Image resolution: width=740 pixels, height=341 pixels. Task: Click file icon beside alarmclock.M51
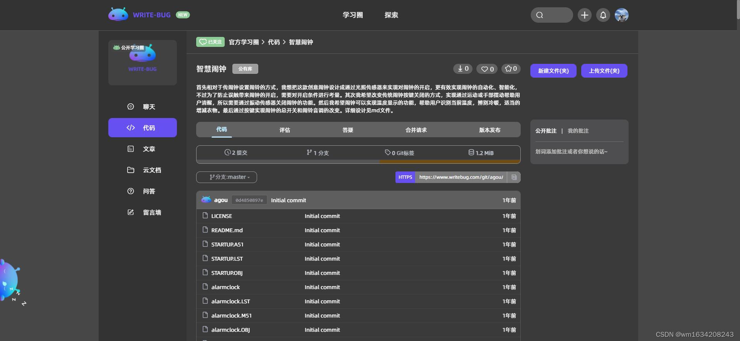pos(205,315)
